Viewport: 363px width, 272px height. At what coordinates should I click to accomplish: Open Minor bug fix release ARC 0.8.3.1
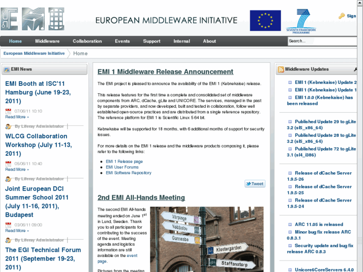[x=319, y=235]
